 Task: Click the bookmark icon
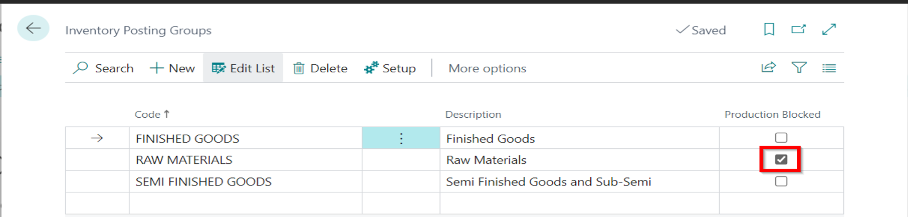[x=769, y=30]
